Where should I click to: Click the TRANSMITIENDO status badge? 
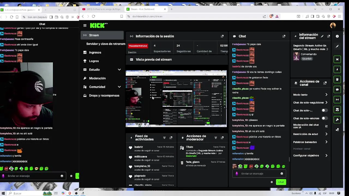pos(138,46)
